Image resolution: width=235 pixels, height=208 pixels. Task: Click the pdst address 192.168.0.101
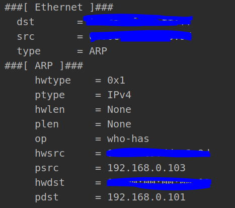coord(146,197)
